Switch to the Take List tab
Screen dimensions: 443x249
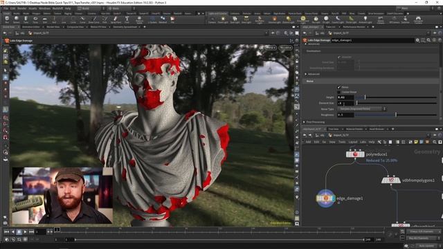point(330,27)
